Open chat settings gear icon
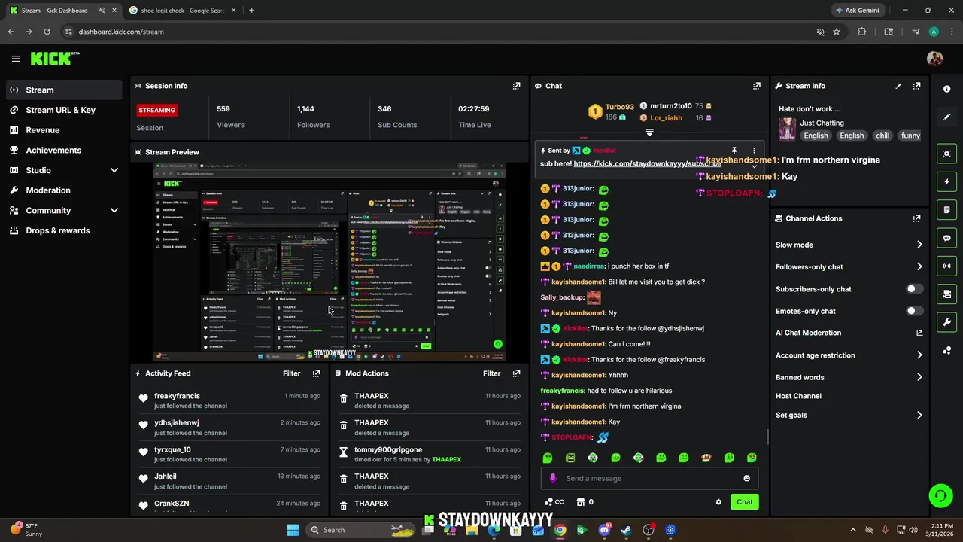Screen dimensions: 963x542 click(x=718, y=502)
